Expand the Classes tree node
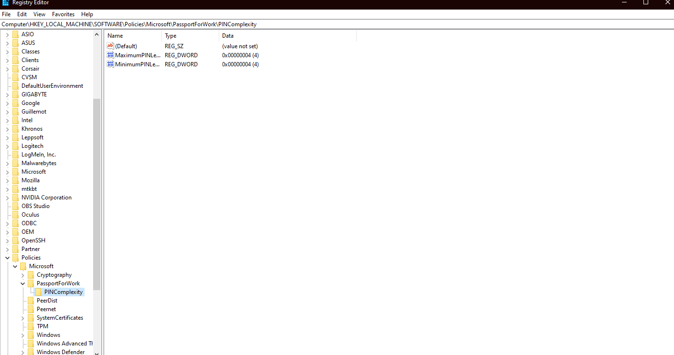The height and width of the screenshot is (355, 674). point(8,52)
